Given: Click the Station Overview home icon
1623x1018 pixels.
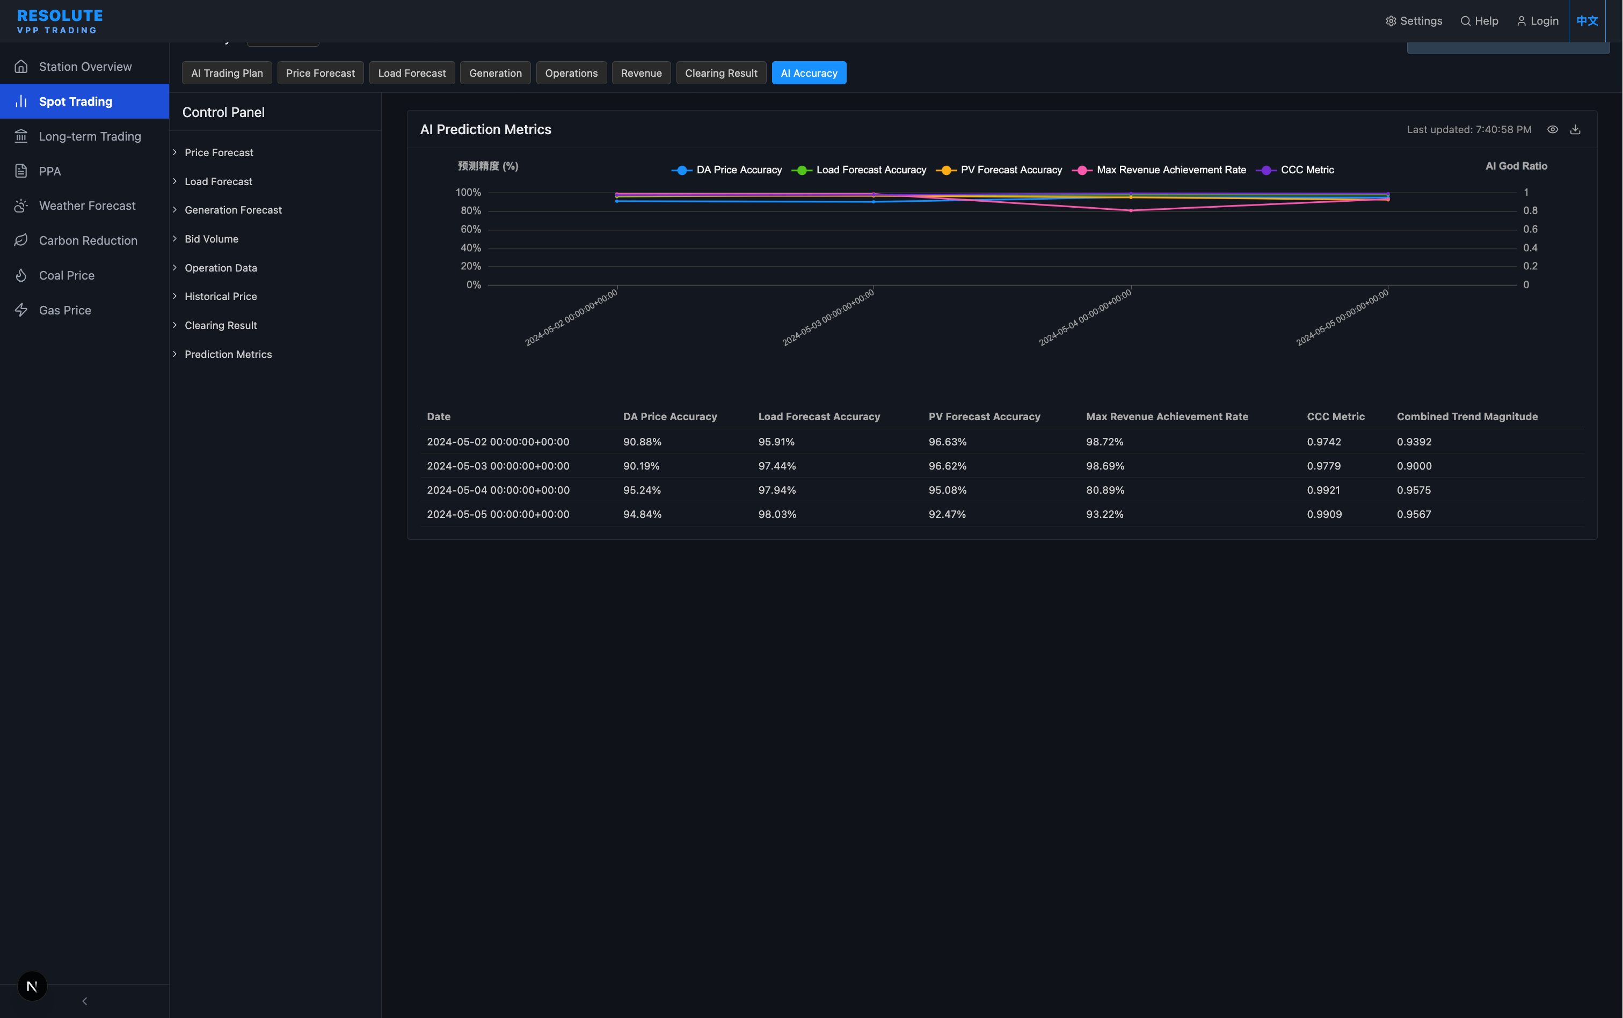Looking at the screenshot, I should [21, 67].
